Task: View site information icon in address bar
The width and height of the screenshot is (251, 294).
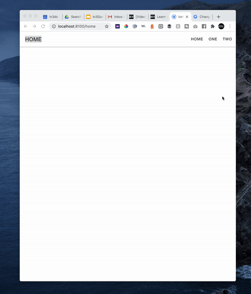Action: click(54, 26)
